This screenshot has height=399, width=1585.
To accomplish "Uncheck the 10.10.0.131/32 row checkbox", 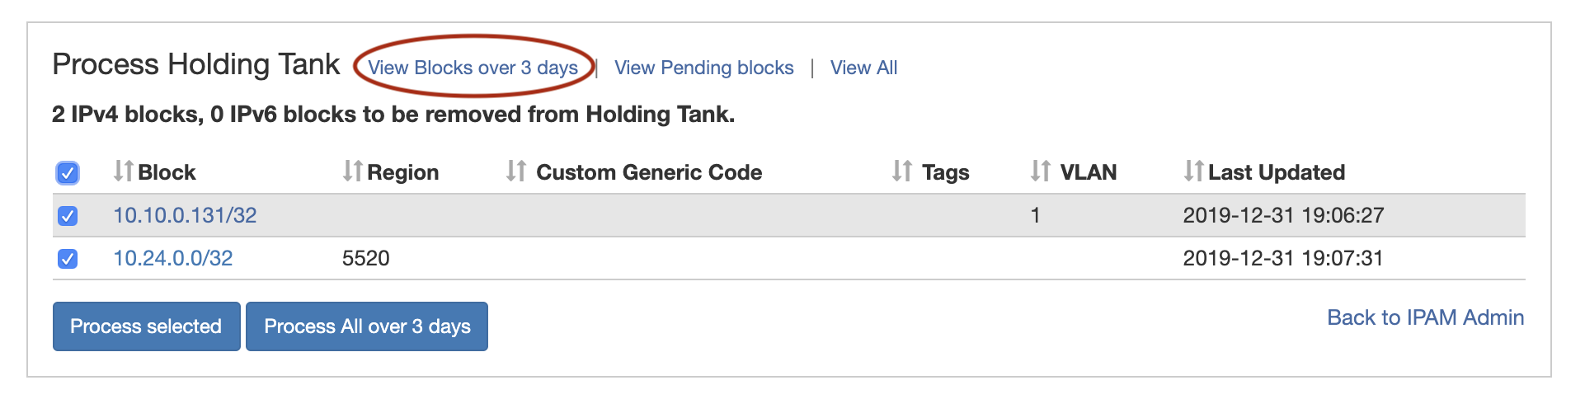I will tap(68, 216).
